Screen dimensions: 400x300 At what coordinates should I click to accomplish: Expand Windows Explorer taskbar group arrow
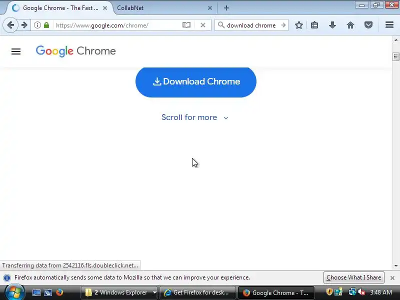pyautogui.click(x=154, y=292)
